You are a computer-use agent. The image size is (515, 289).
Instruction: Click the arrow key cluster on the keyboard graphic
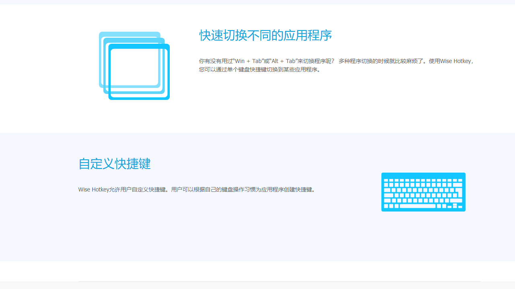[x=455, y=206]
